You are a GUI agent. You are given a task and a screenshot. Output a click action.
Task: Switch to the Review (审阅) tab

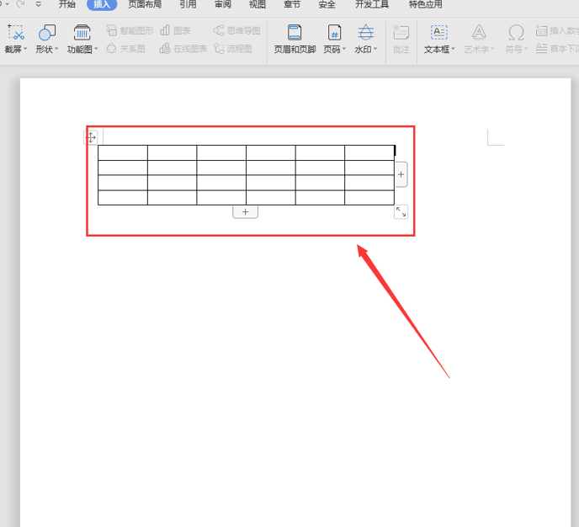(x=223, y=4)
